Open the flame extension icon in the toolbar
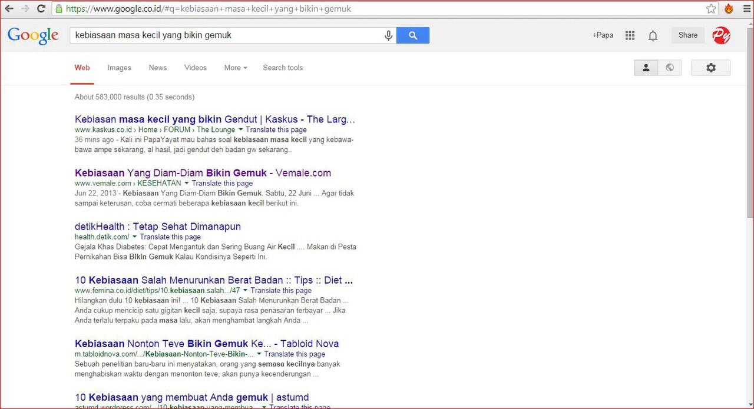 pyautogui.click(x=729, y=9)
